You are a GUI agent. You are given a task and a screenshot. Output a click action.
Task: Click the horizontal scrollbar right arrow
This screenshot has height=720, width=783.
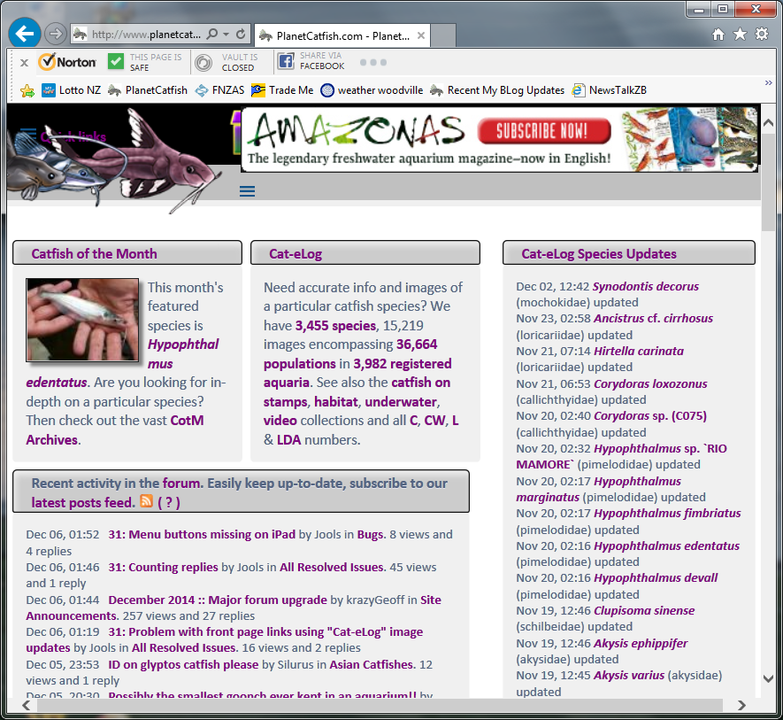point(741,705)
